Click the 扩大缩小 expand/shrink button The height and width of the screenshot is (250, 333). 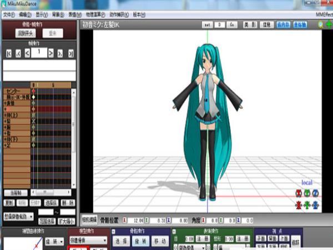click(67, 221)
